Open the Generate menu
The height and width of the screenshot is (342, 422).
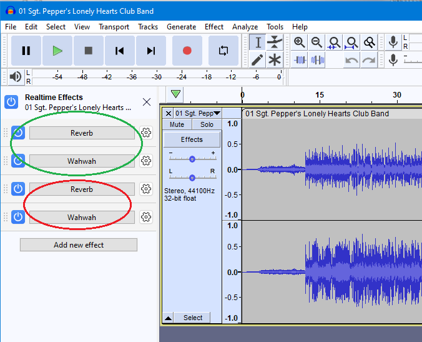[x=182, y=27]
